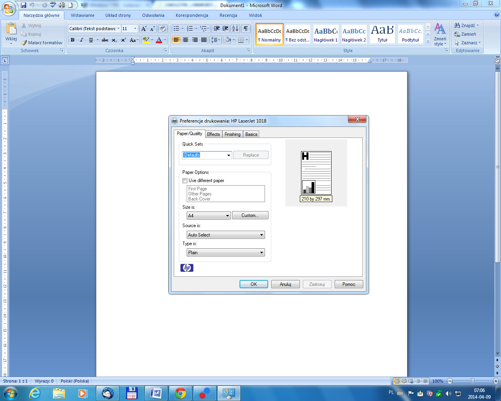The width and height of the screenshot is (501, 401).
Task: Click text highlight color button
Action: tap(146, 40)
